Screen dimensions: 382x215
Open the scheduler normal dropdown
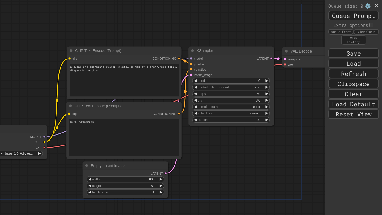(231, 113)
